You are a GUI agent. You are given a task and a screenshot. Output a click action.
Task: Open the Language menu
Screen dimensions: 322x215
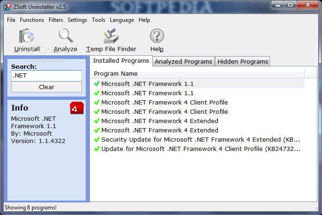tap(122, 20)
